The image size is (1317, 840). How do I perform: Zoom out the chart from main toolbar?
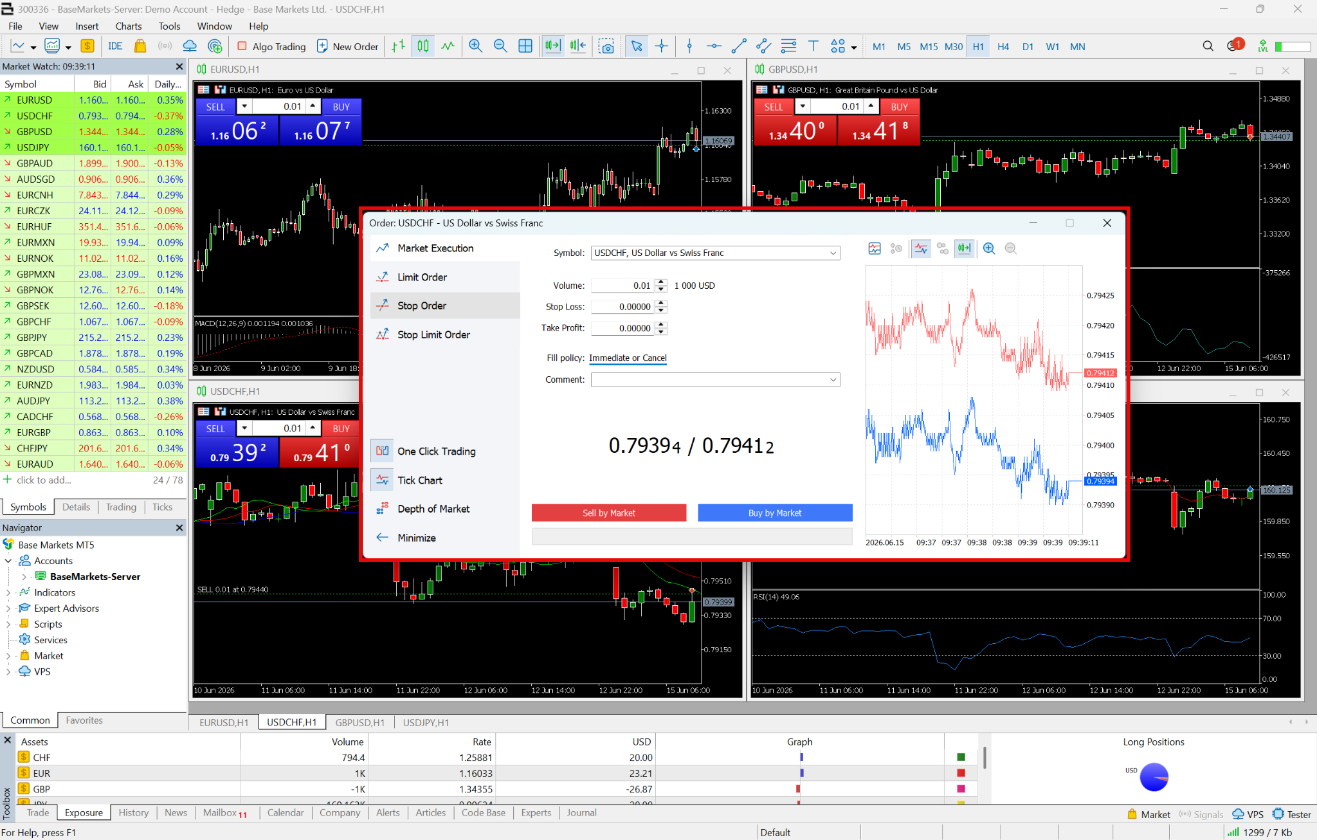coord(500,46)
